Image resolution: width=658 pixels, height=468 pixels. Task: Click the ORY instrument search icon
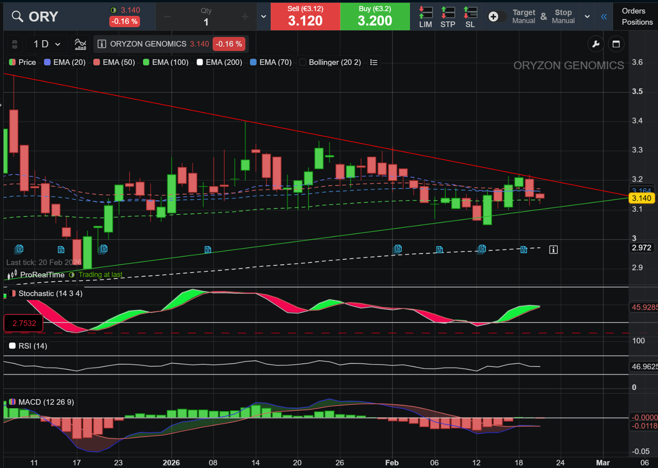point(17,16)
